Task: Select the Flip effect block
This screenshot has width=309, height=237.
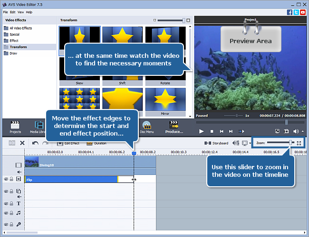Action: 71,180
